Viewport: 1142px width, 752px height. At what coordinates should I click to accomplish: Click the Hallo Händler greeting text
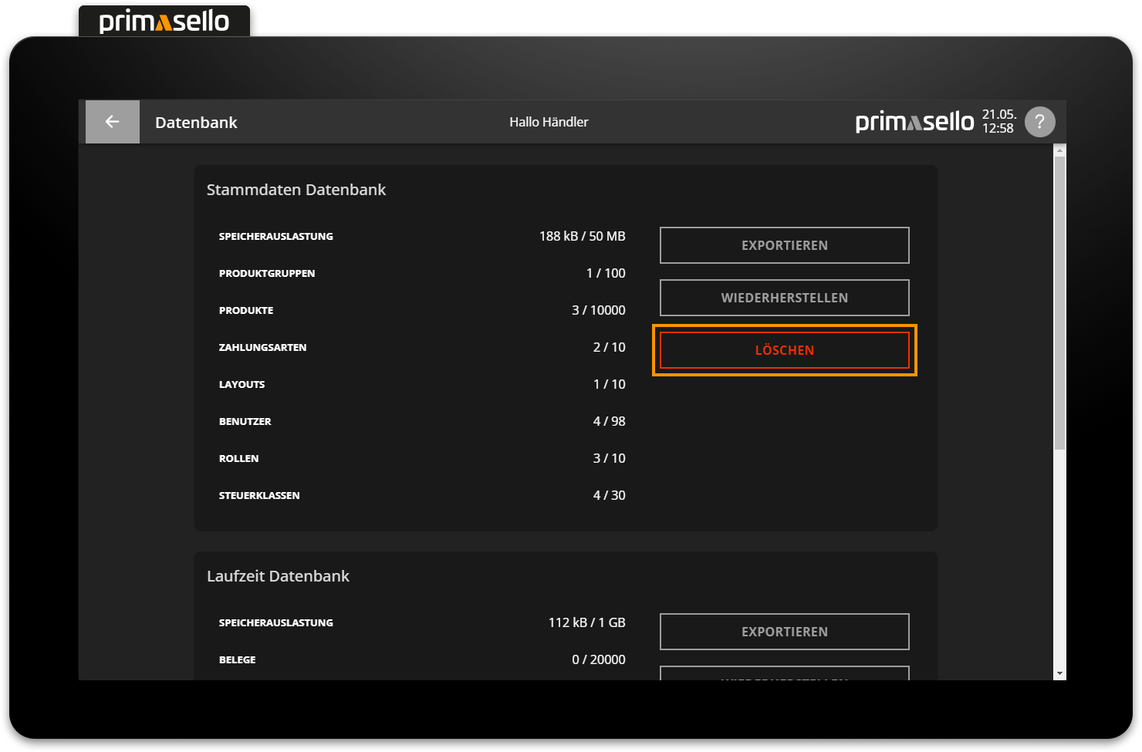click(x=549, y=122)
